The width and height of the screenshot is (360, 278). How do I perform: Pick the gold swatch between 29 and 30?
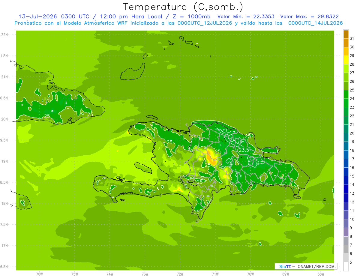point(346,51)
